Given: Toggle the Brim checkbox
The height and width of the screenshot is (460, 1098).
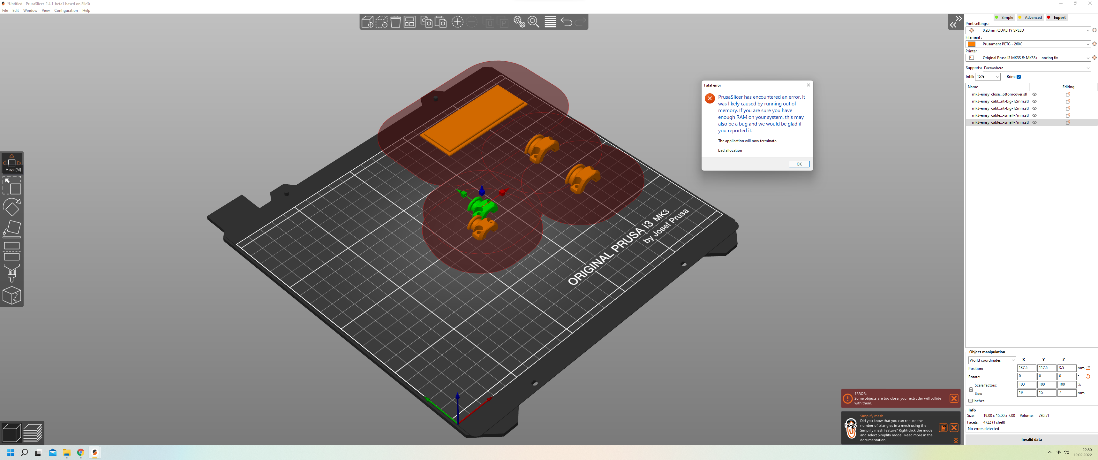Looking at the screenshot, I should pyautogui.click(x=1019, y=77).
